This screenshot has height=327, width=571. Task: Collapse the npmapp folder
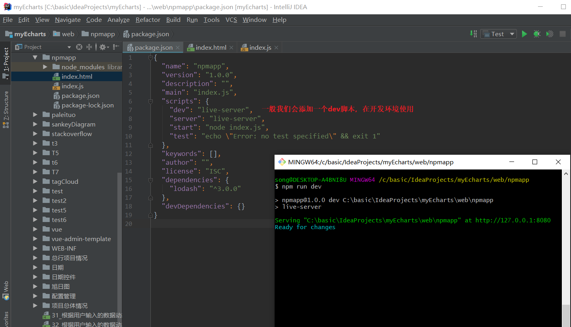(x=35, y=57)
